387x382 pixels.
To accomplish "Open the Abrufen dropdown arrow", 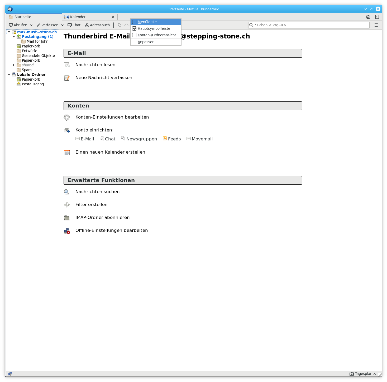I will [31, 25].
